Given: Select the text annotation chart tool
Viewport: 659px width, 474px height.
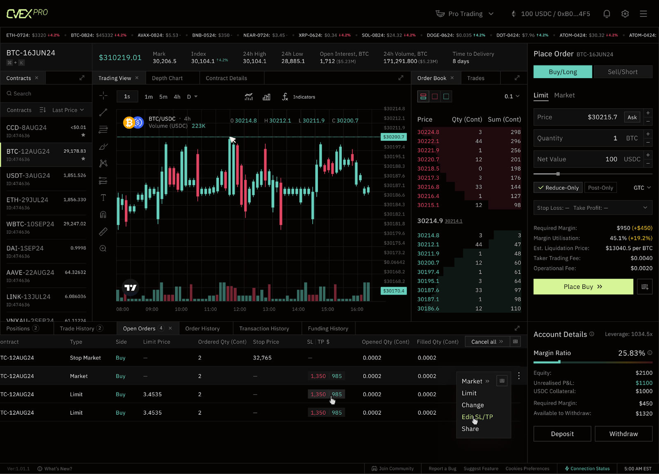Looking at the screenshot, I should point(103,197).
